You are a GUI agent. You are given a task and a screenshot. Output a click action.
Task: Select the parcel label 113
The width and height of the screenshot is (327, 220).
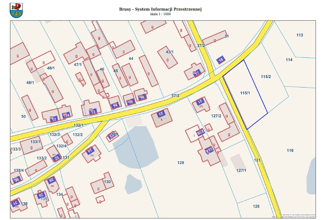tap(300, 35)
